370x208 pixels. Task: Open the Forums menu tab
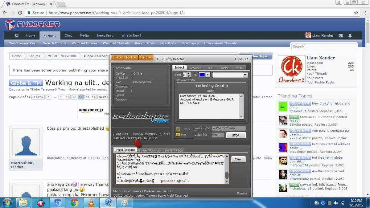coord(50,36)
